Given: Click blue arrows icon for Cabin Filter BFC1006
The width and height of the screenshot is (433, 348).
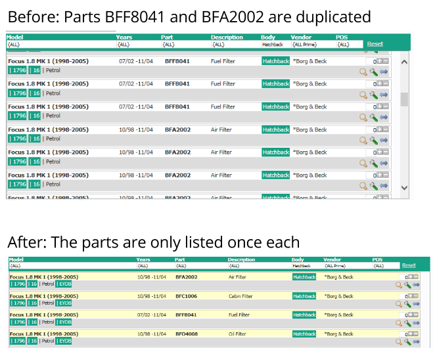Looking at the screenshot, I should (x=416, y=304).
